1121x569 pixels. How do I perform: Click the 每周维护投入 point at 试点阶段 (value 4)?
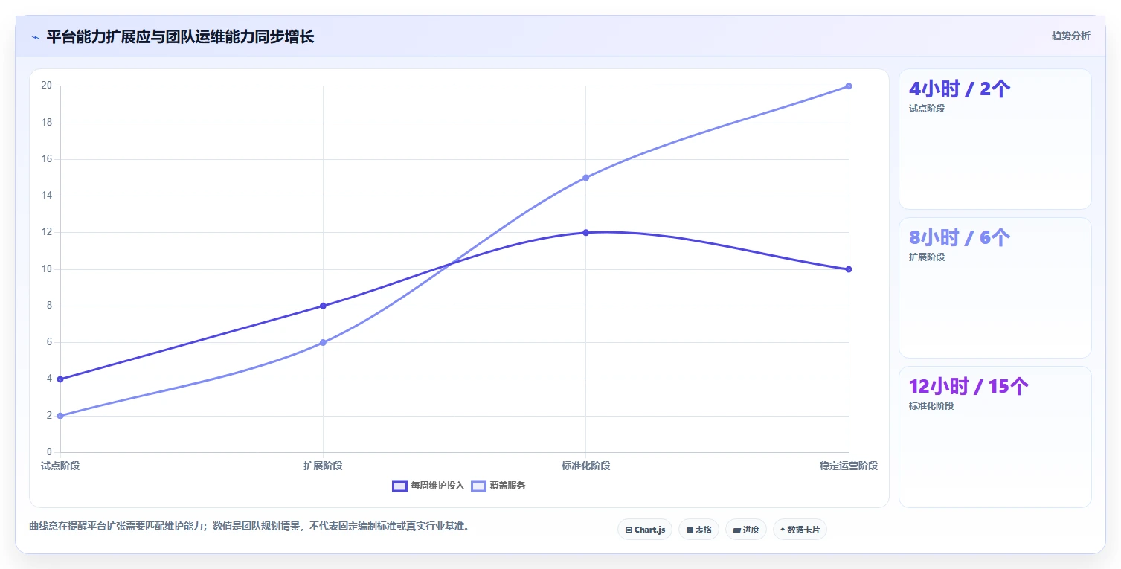[60, 379]
